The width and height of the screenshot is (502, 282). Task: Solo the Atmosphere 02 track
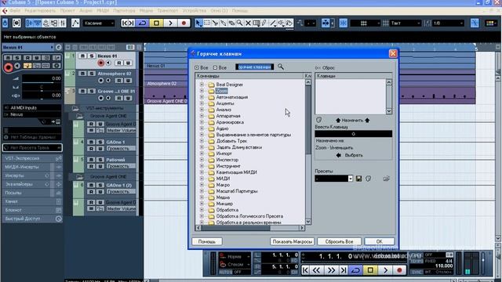click(x=92, y=74)
